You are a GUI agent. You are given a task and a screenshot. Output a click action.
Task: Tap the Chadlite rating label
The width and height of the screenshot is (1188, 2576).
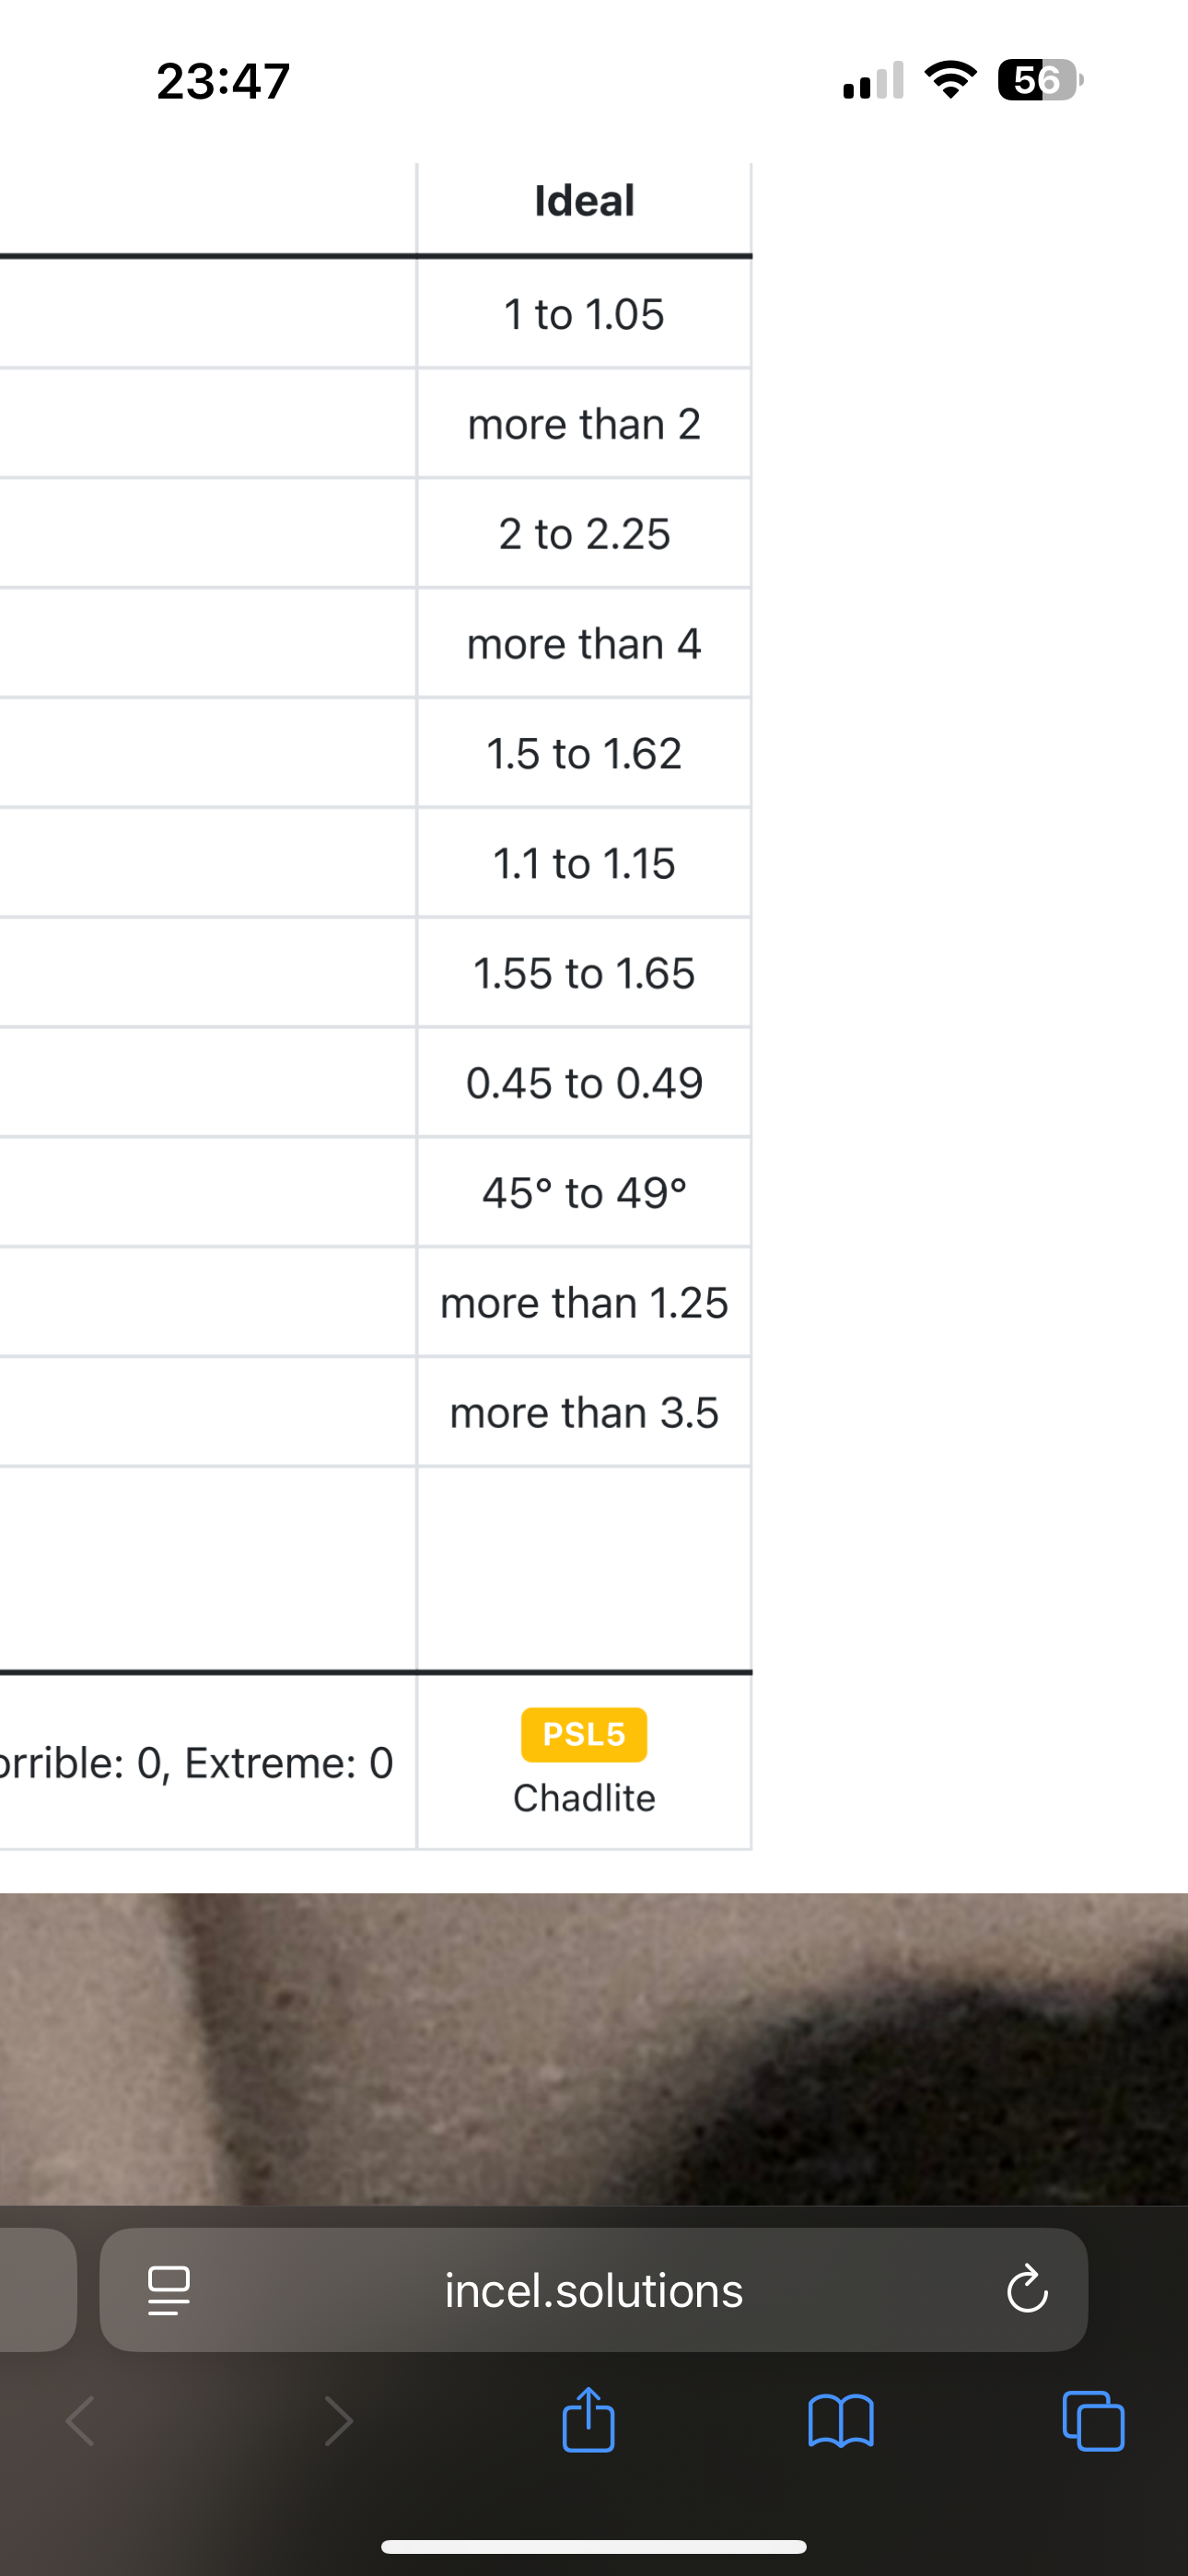[584, 1798]
